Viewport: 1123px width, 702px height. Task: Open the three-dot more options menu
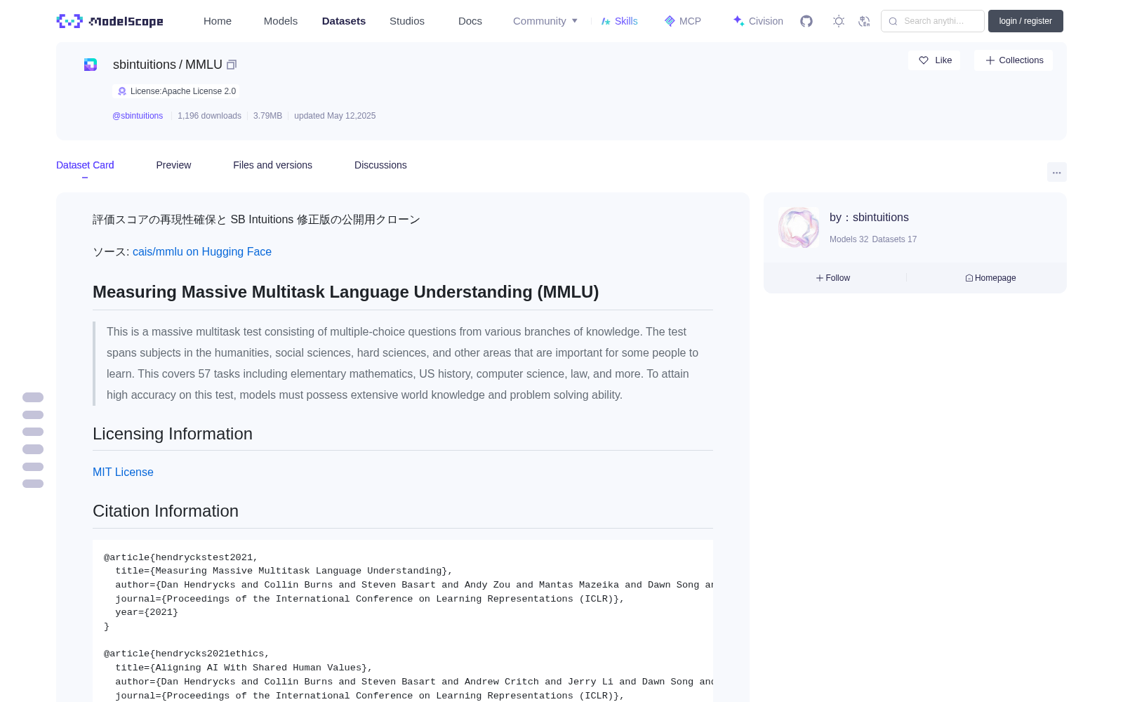click(1057, 172)
